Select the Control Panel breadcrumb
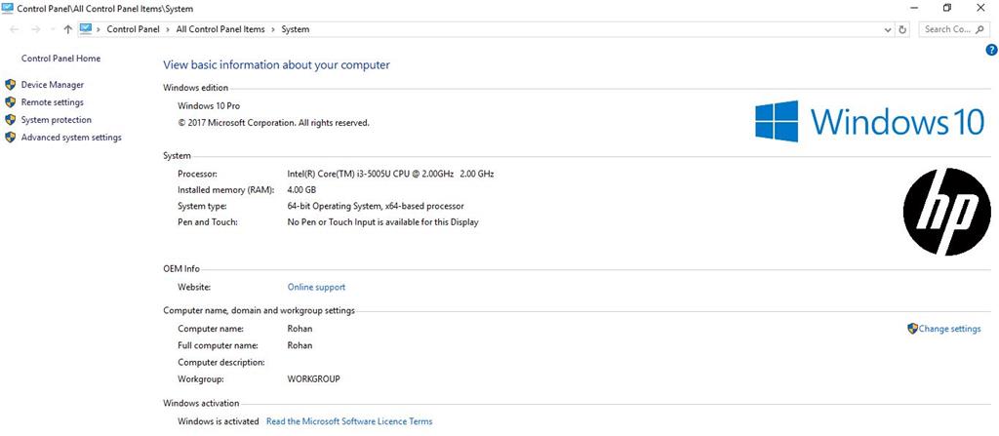999x436 pixels. pyautogui.click(x=133, y=29)
